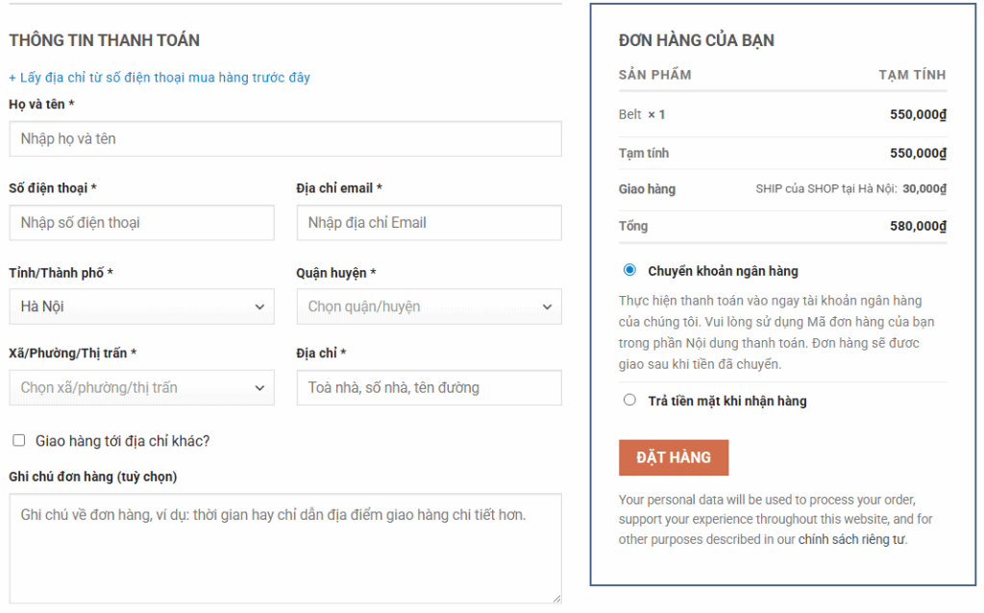Click chevron arrow in Xã/Phường/Thị trấn dropdown
The width and height of the screenshot is (984, 613).
tap(259, 388)
